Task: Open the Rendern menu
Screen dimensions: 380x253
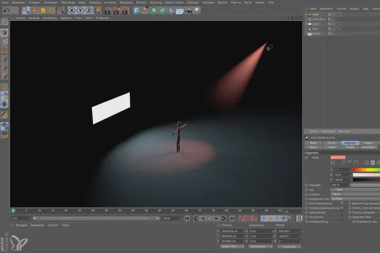Action: click(x=141, y=3)
